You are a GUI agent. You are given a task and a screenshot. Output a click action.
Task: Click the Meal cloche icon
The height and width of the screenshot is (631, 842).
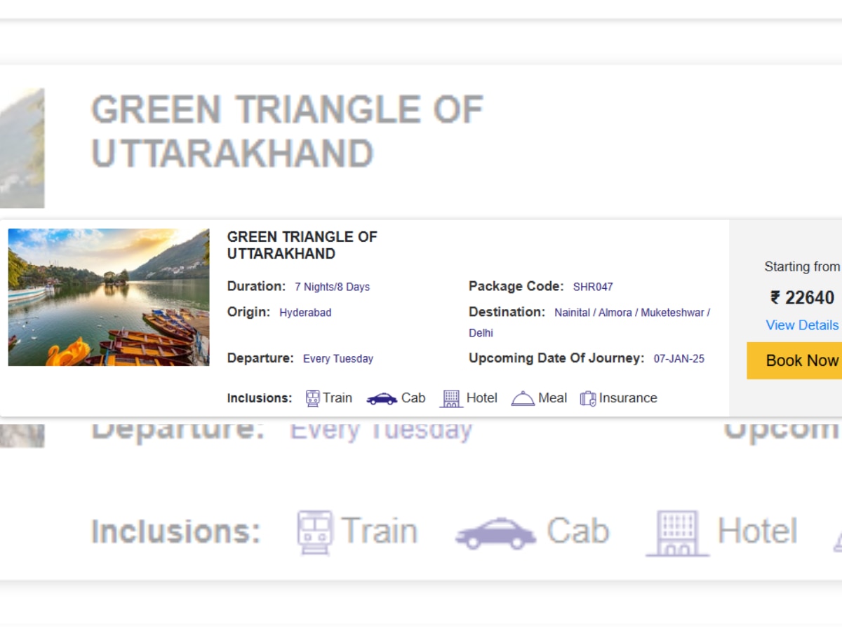(x=523, y=398)
